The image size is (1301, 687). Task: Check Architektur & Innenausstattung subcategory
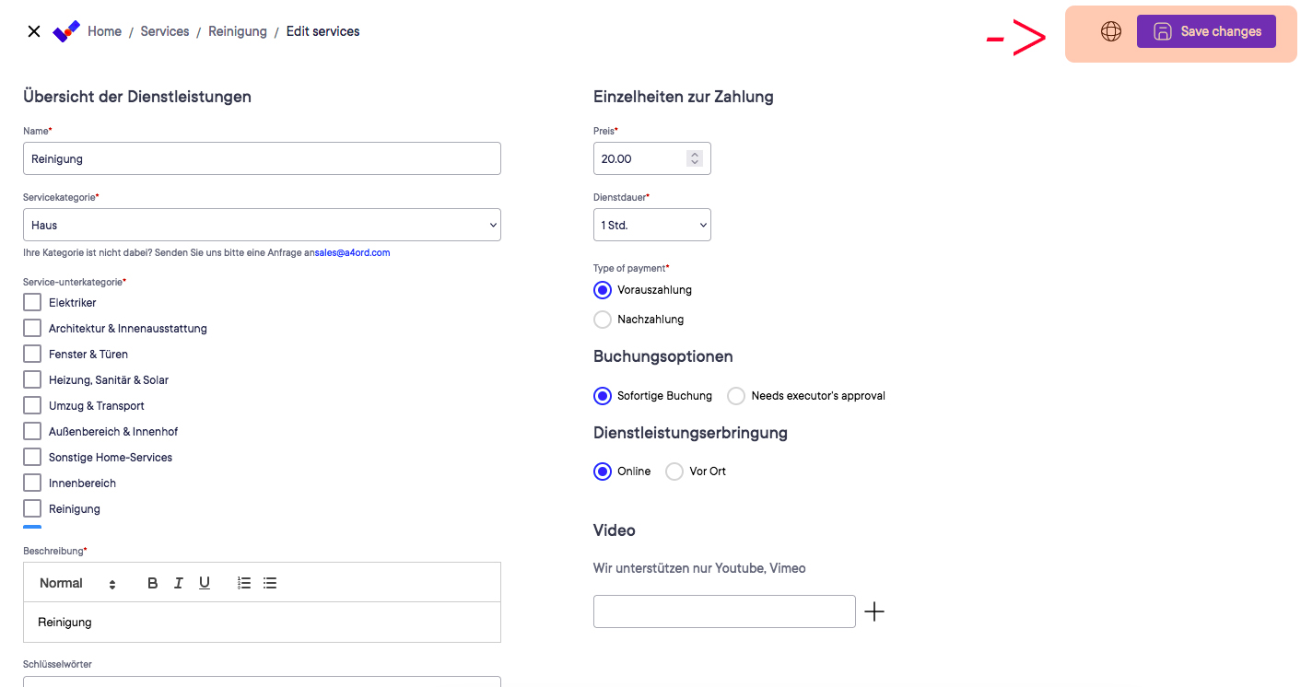(32, 328)
